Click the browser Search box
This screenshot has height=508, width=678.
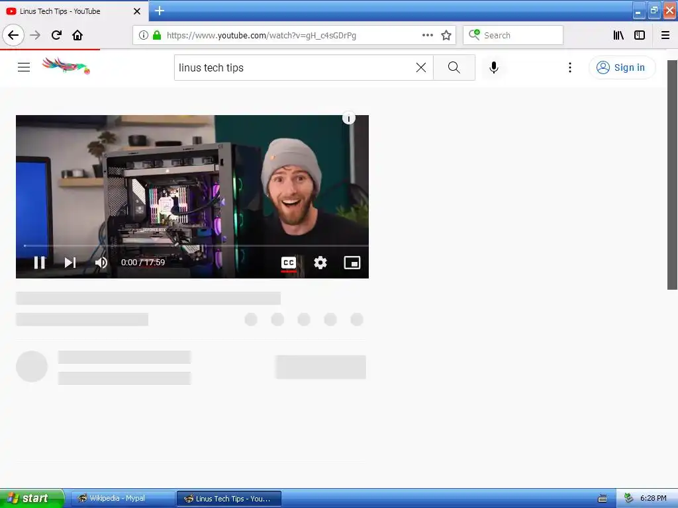pyautogui.click(x=513, y=35)
